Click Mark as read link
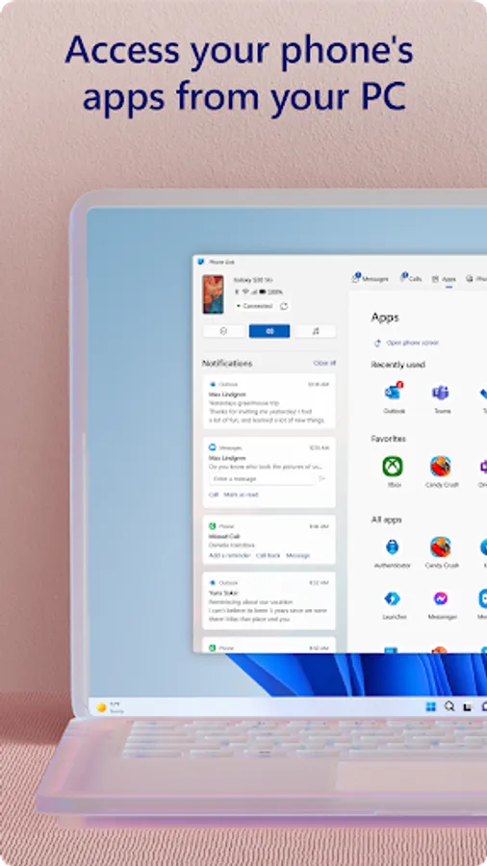Viewport: 487px width, 866px height. pyautogui.click(x=241, y=495)
